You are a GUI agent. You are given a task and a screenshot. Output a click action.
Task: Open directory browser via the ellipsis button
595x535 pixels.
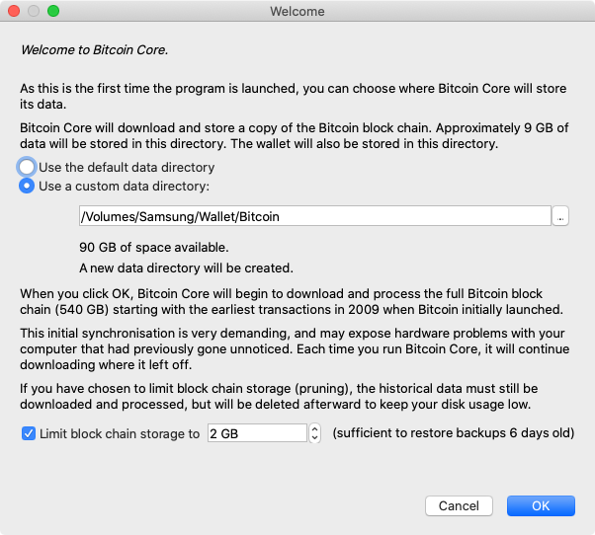click(560, 216)
